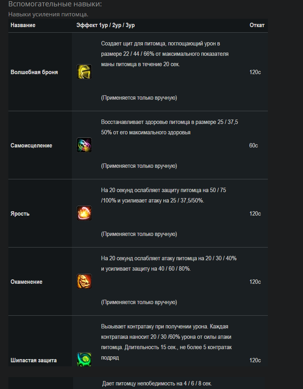Select the Ярость skill name
This screenshot has height=389, width=303.
pyautogui.click(x=20, y=214)
